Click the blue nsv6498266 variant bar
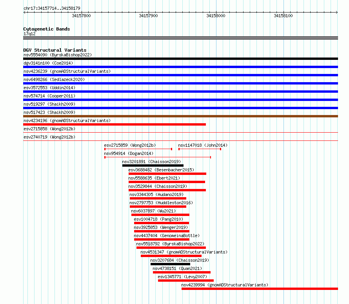Viewport: 349px width, 304px height. [180, 83]
